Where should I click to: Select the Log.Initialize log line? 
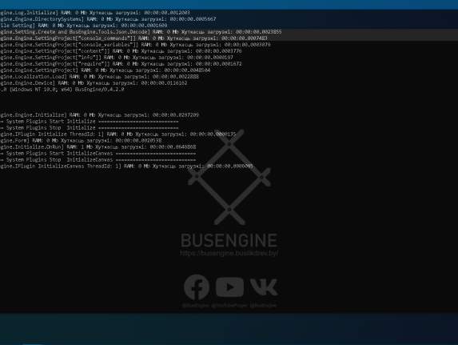point(95,13)
